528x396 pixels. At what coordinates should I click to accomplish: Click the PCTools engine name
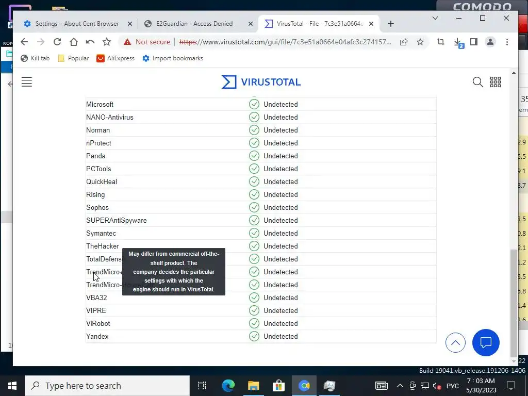(98, 169)
